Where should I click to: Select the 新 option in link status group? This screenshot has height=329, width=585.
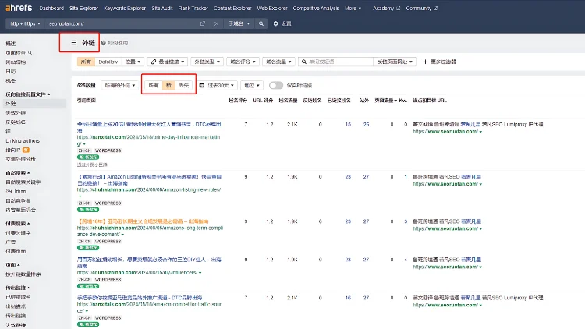tap(168, 86)
